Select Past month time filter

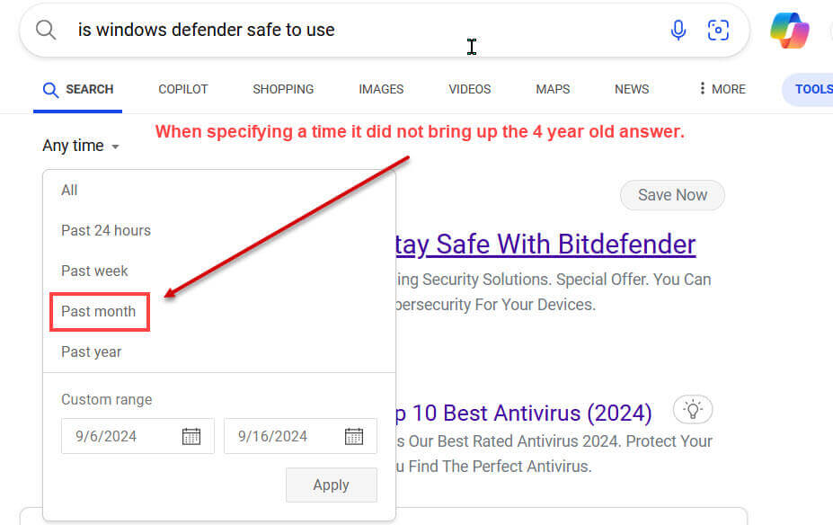pos(99,311)
